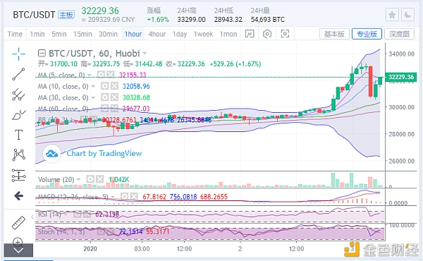Enter fullscreen mode icon

click(285, 34)
